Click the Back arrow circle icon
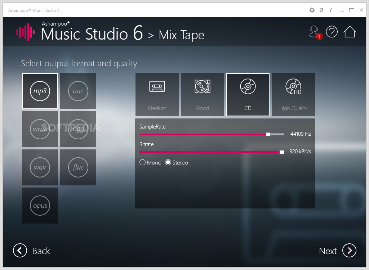Screen dimensions: 369x270 click(x=20, y=251)
